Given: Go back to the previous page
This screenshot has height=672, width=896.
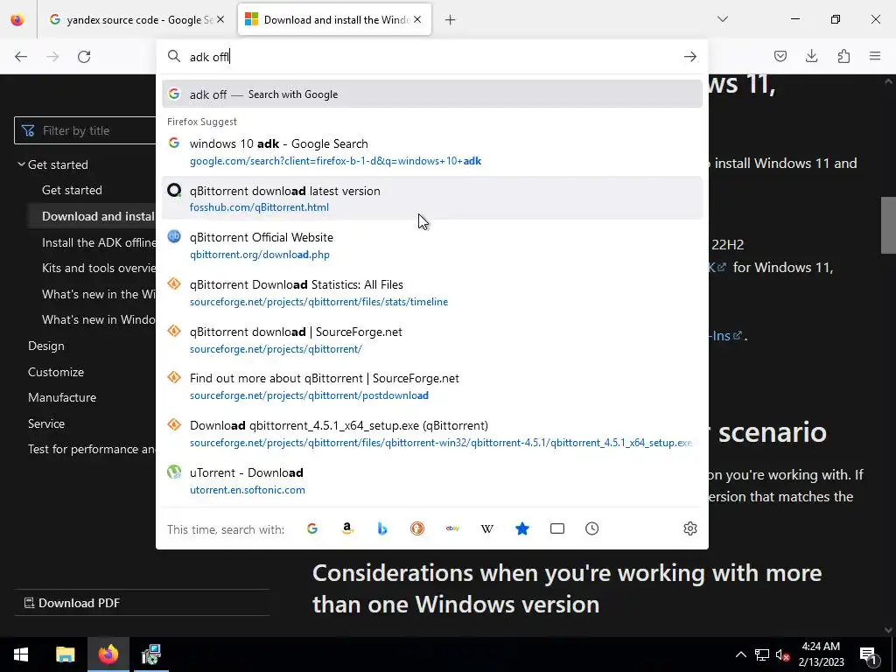Looking at the screenshot, I should click(21, 57).
